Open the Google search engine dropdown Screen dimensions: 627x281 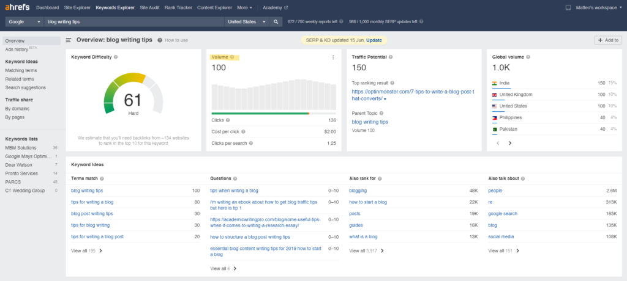(23, 22)
